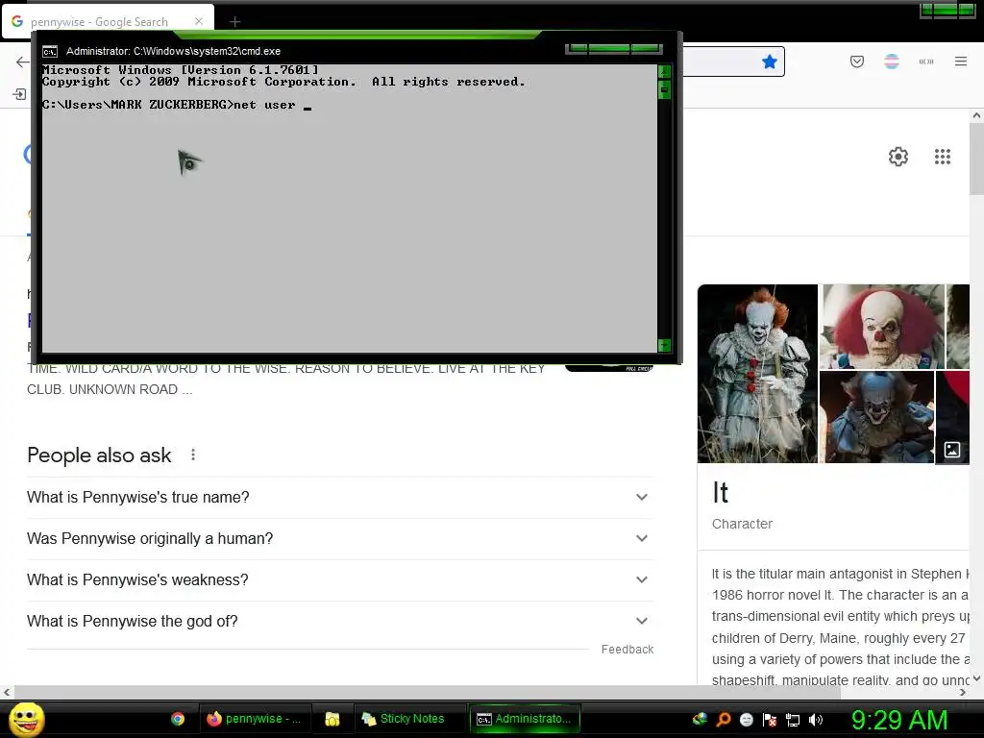The width and height of the screenshot is (984, 738).
Task: Click the 9:29 AM taskbar clock
Action: [x=898, y=720]
